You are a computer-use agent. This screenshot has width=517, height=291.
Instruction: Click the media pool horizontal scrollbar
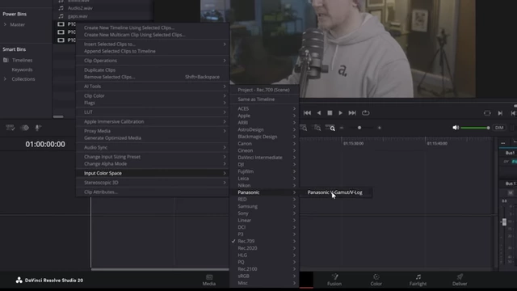pyautogui.click(x=58, y=116)
